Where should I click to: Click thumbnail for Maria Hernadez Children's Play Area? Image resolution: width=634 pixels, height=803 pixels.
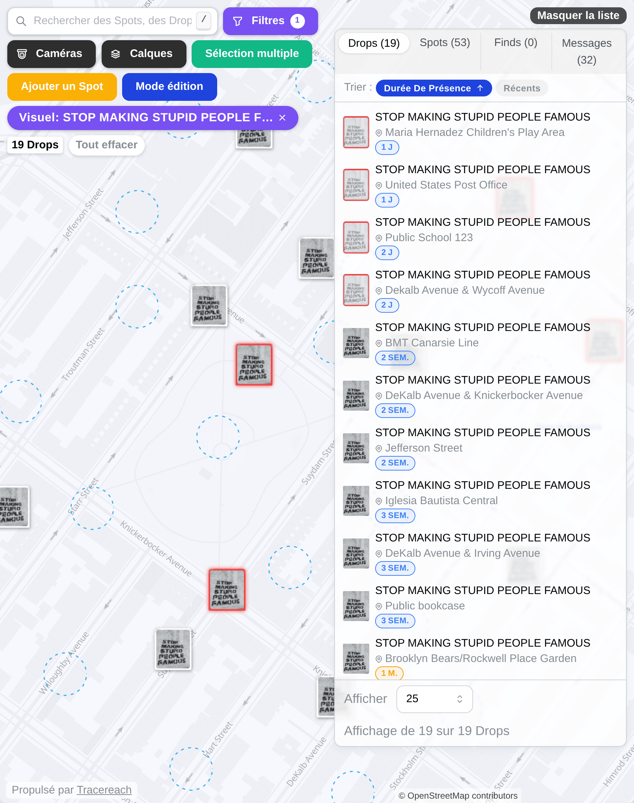356,132
